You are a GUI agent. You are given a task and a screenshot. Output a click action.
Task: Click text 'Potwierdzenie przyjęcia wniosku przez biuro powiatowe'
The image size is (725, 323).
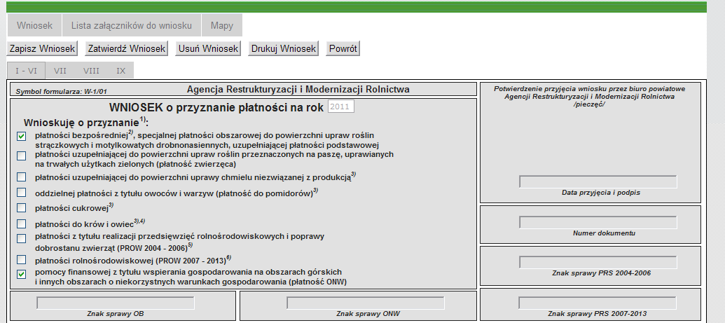click(590, 89)
